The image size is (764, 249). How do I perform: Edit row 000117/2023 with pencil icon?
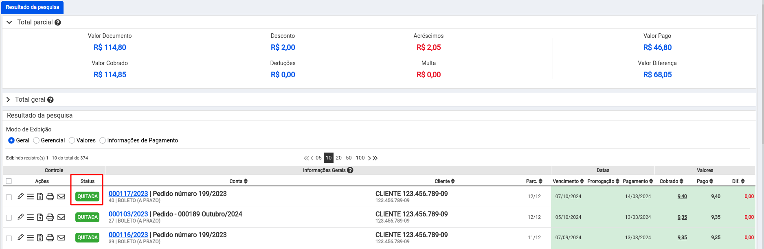(20, 197)
